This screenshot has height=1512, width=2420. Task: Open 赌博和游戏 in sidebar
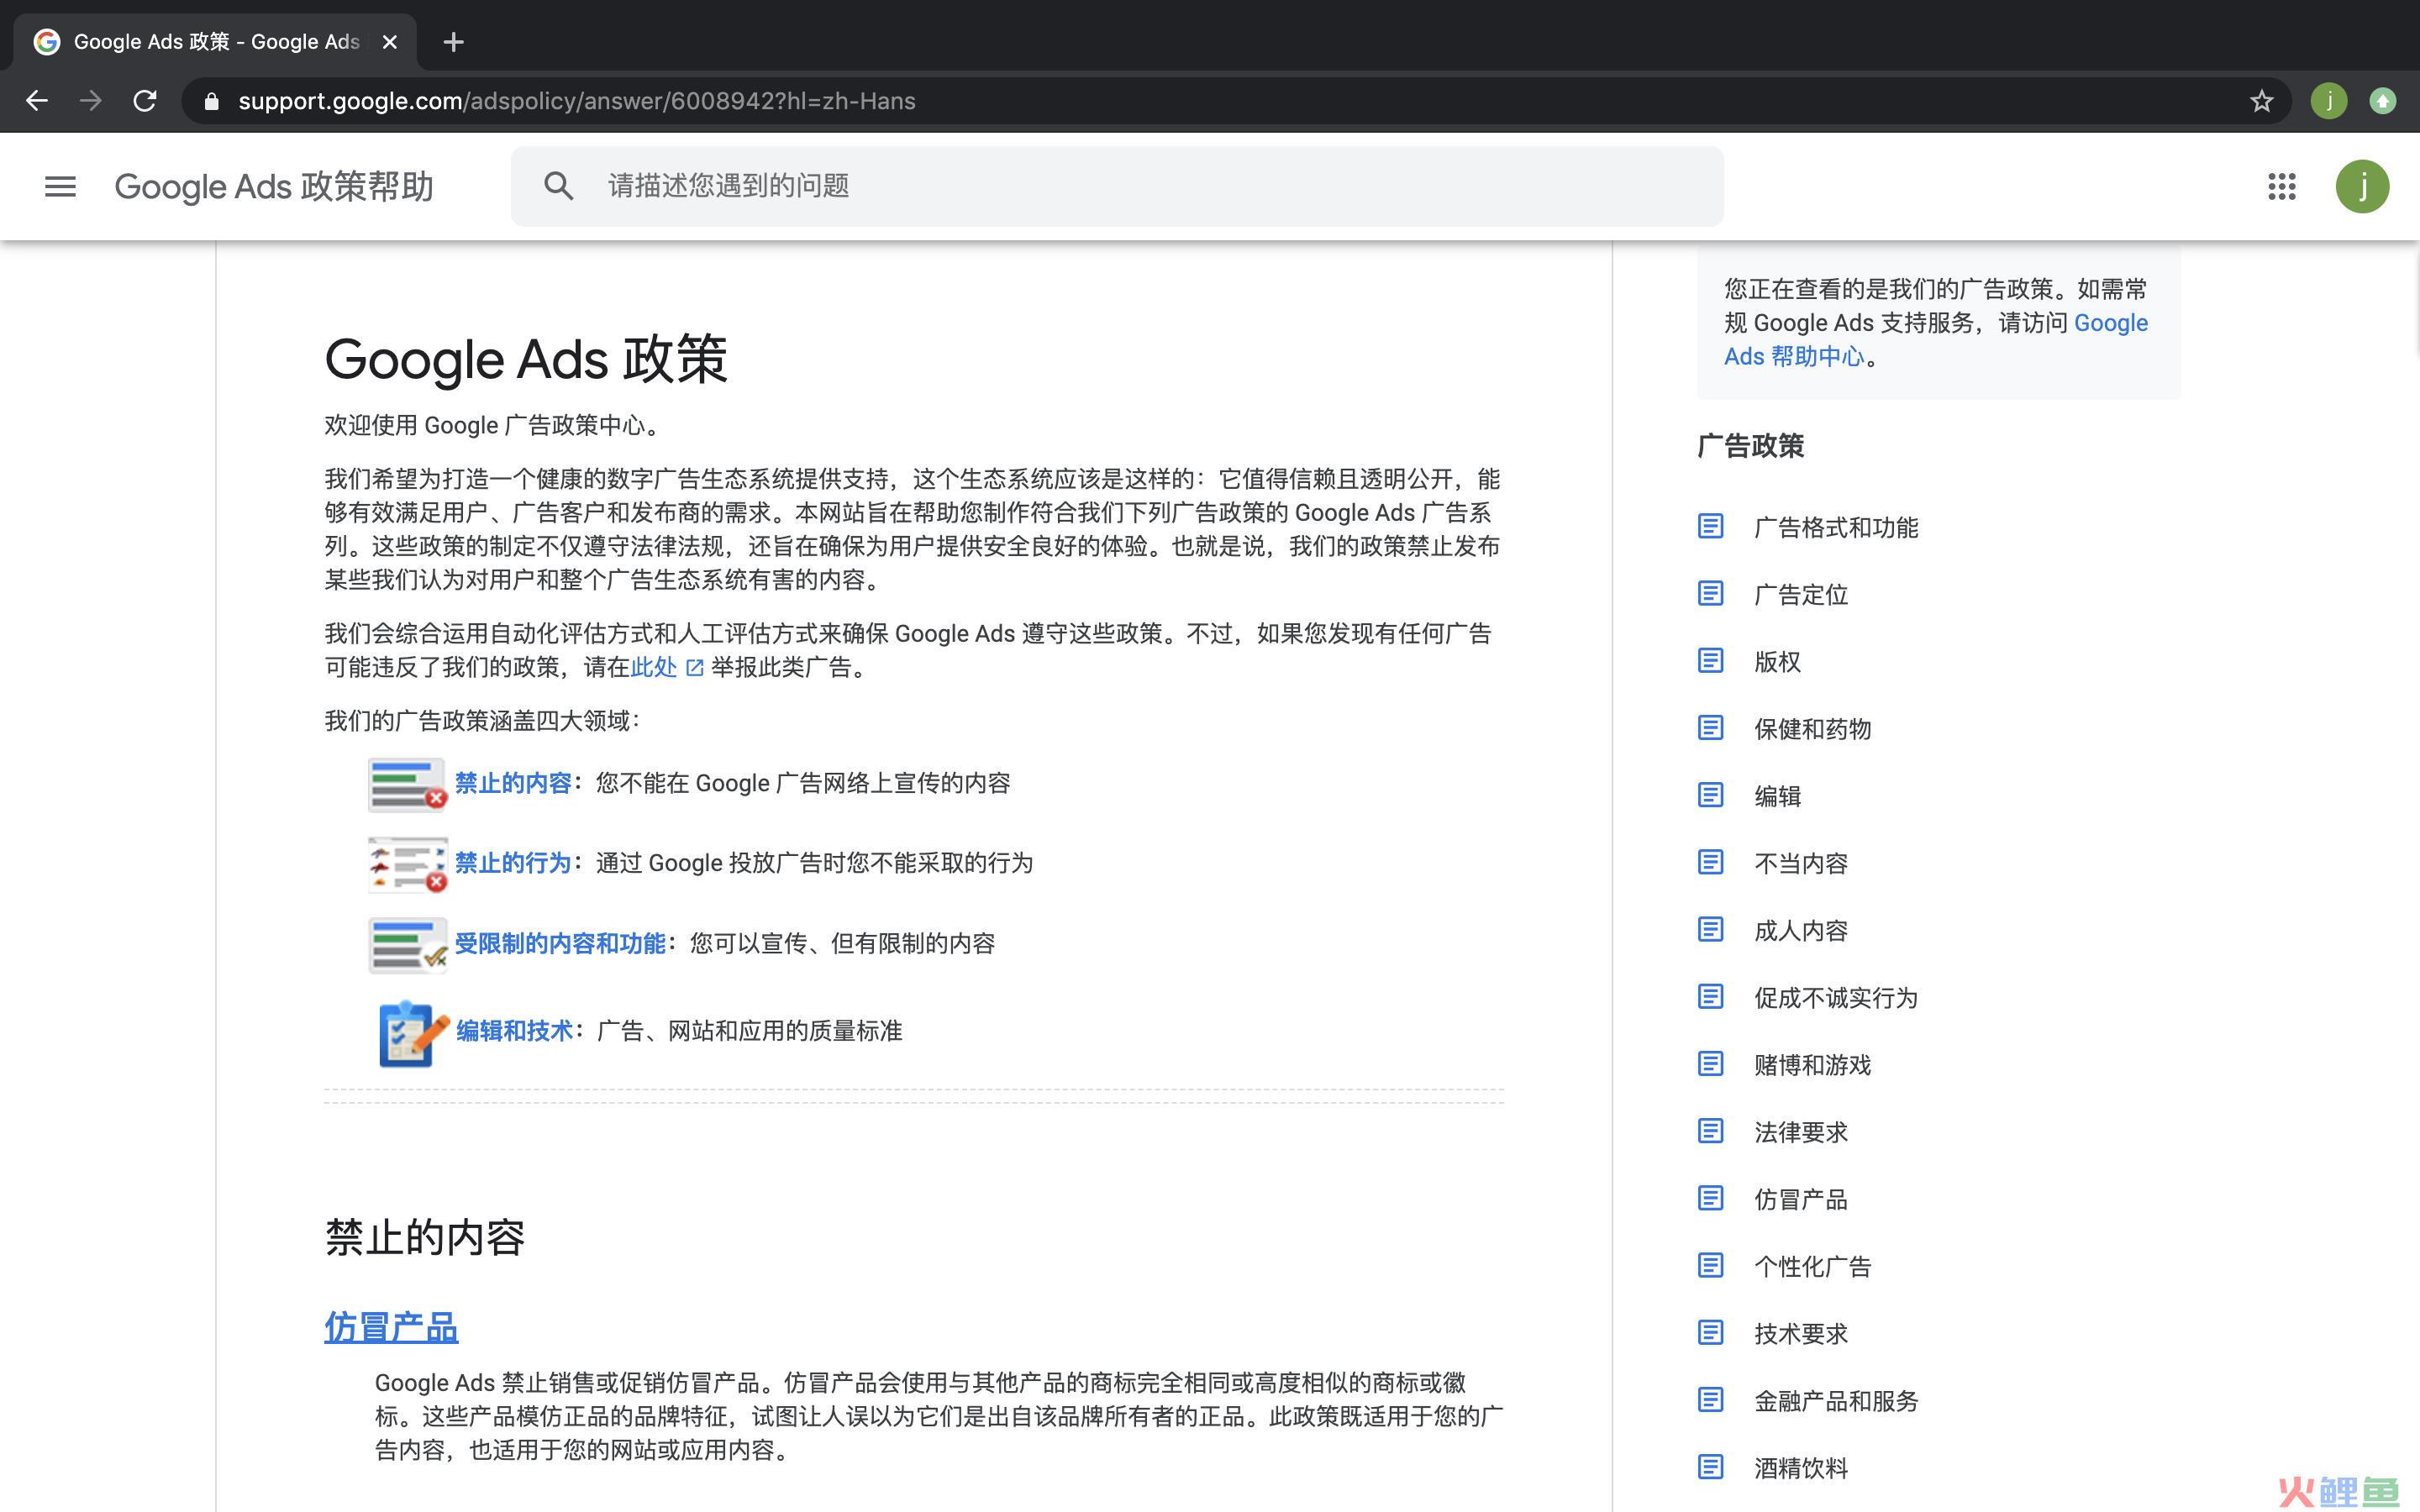[1812, 1065]
